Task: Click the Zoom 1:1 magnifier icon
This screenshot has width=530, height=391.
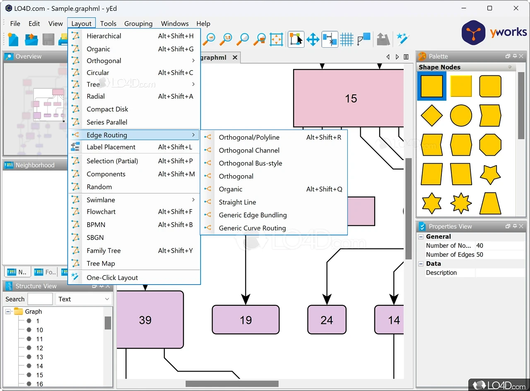Action: [226, 39]
